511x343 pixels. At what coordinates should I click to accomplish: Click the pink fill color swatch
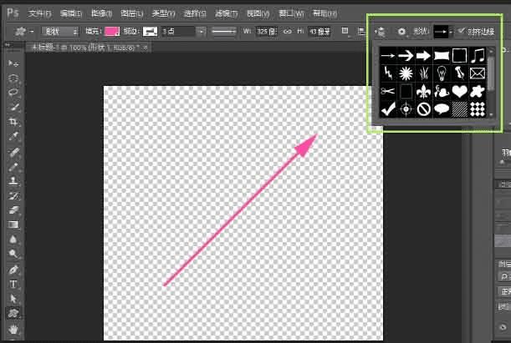tap(112, 32)
